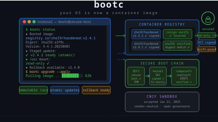This screenshot has height=122, width=218.
Task: Select the kernel UKI signed box
Action: point(158,76)
